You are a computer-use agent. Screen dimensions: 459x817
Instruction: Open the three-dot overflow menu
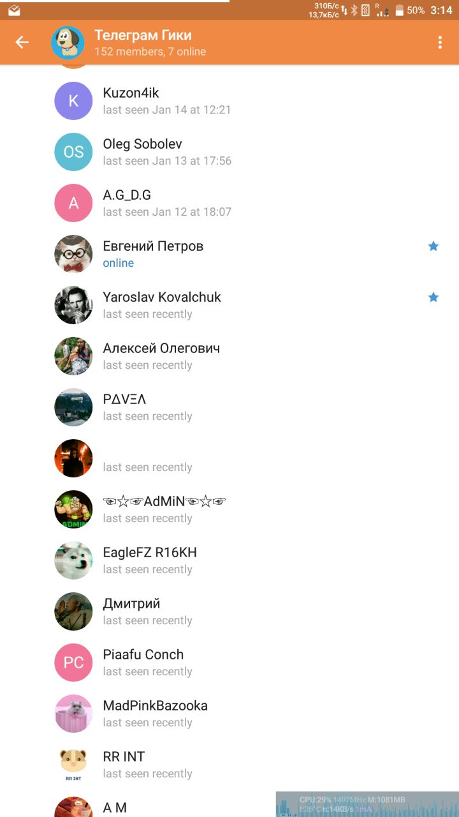[440, 42]
